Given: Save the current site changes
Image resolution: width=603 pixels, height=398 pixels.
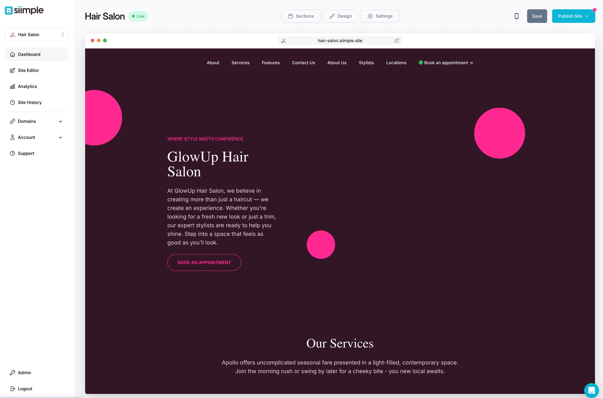Looking at the screenshot, I should (x=537, y=16).
